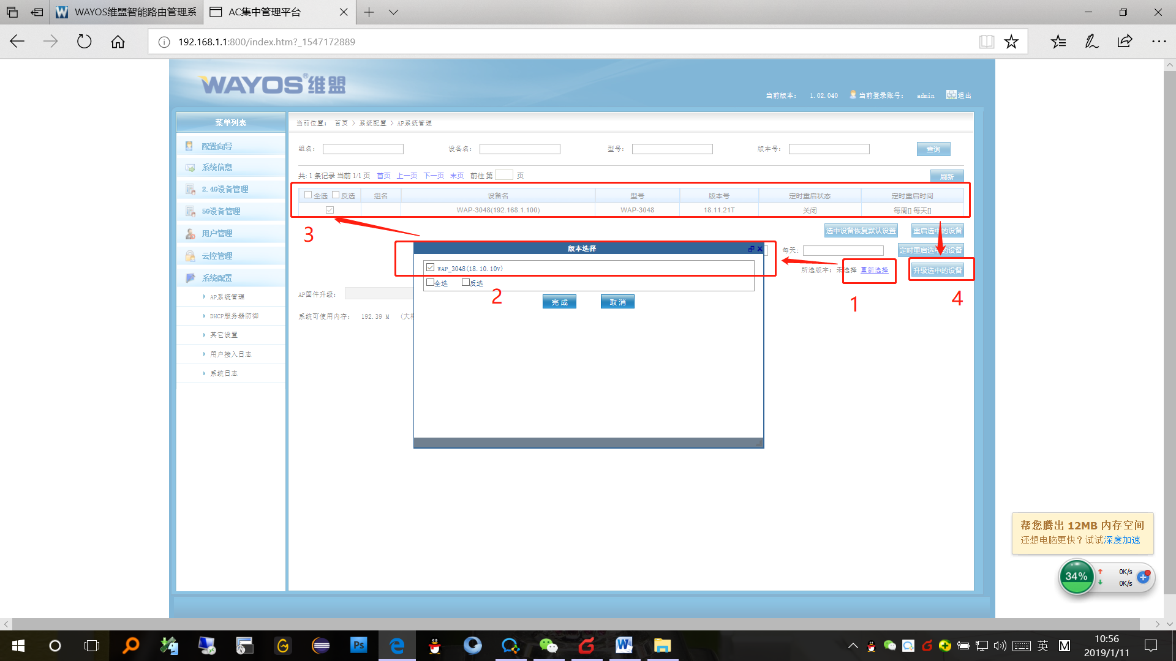Image resolution: width=1176 pixels, height=661 pixels.
Task: Click the 5G设备管理 device icon
Action: point(190,211)
